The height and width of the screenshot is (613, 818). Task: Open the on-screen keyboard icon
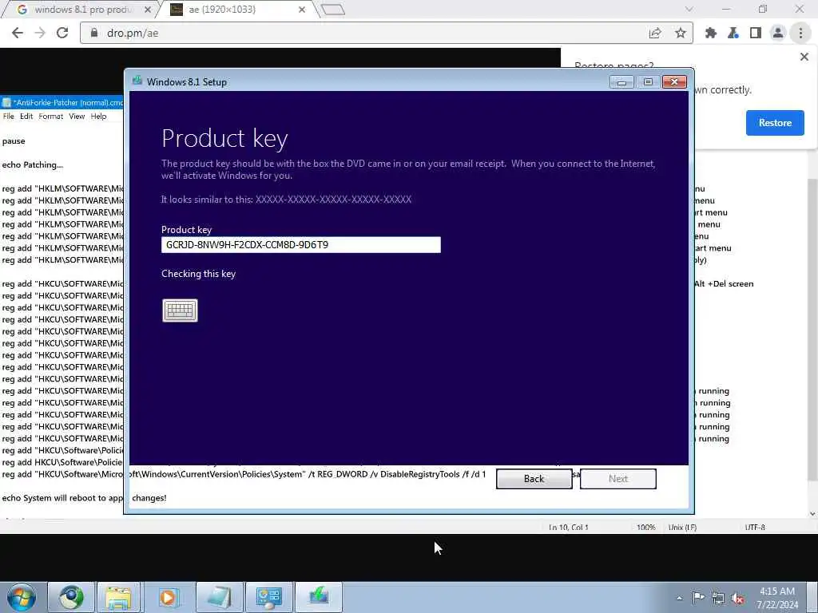[180, 310]
